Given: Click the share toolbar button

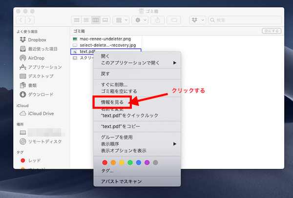Looking at the screenshot, I should [x=158, y=20].
